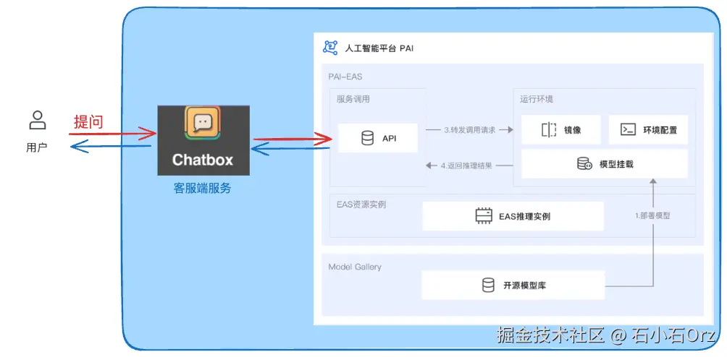Click the 开源模型库 database icon
The height and width of the screenshot is (357, 727).
coord(488,285)
